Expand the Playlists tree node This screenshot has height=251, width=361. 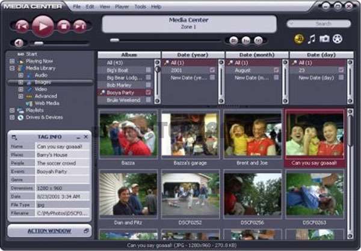pyautogui.click(x=12, y=110)
